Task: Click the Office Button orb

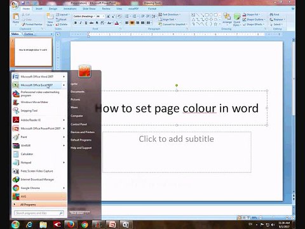Action: [15, 4]
